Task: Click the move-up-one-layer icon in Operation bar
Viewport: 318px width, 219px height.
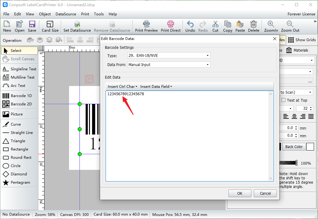Action: pyautogui.click(x=40, y=40)
